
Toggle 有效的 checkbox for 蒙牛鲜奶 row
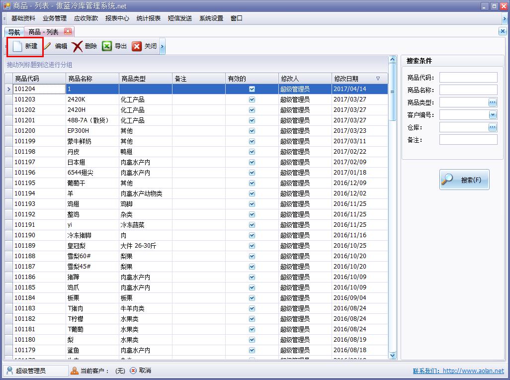[x=252, y=141]
